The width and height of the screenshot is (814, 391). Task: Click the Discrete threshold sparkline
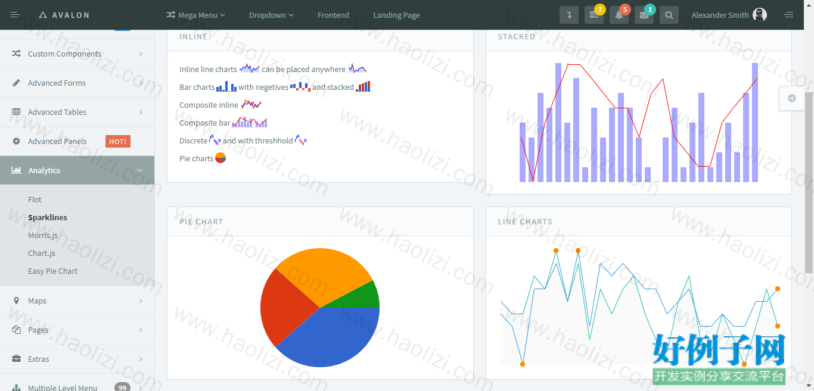pos(302,140)
